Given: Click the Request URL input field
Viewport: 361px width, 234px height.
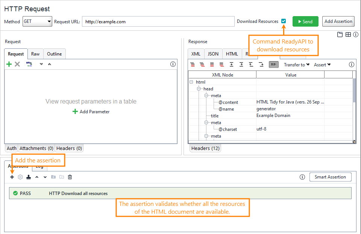Looking at the screenshot, I should click(158, 21).
